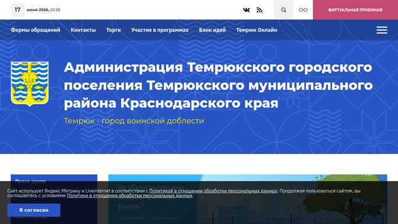Accept cookies with Я согласен button
398x224 pixels.
(x=34, y=210)
